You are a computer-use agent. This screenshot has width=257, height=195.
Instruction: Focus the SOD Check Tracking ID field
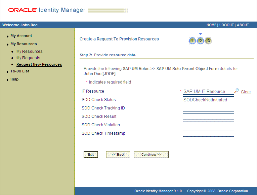[208, 108]
